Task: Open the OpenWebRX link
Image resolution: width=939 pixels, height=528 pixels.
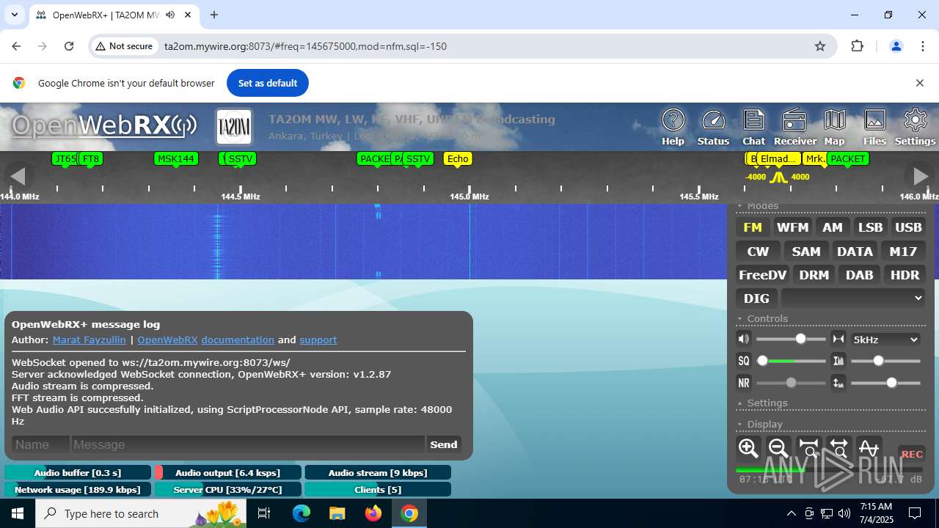Action: point(167,340)
